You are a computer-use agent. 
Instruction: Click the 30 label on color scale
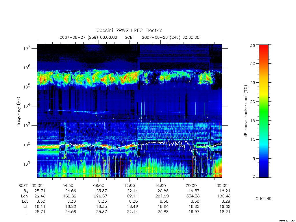[x=253, y=64]
